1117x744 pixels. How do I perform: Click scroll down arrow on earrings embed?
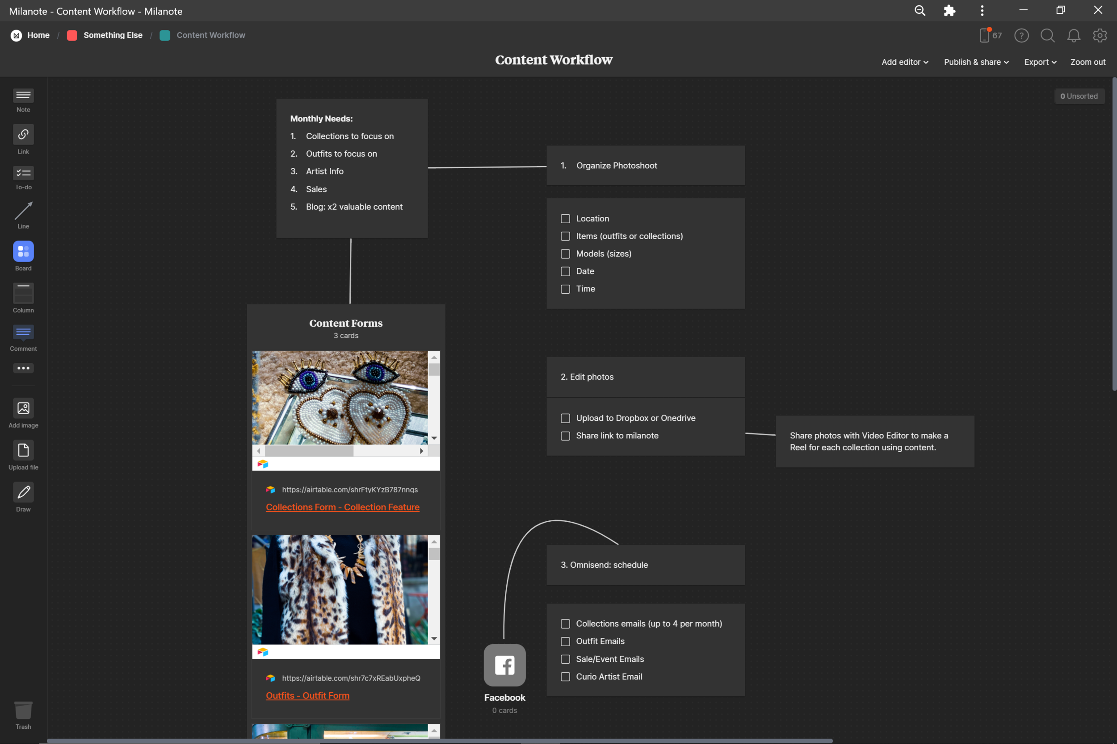click(x=434, y=438)
